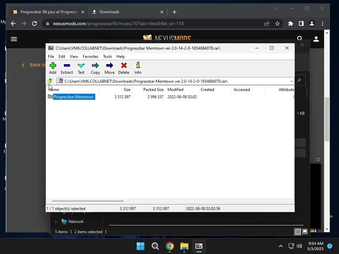Open a new Chrome tab
Viewport: 339px width, 254px height.
click(174, 12)
